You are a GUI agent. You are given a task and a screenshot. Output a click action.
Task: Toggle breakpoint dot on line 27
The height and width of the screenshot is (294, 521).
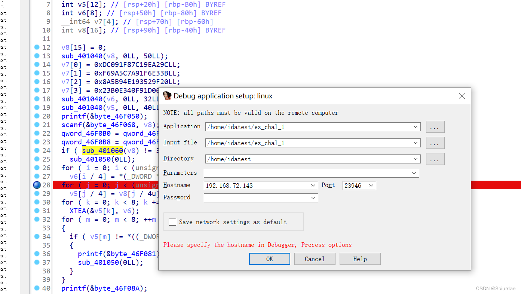pos(37,176)
